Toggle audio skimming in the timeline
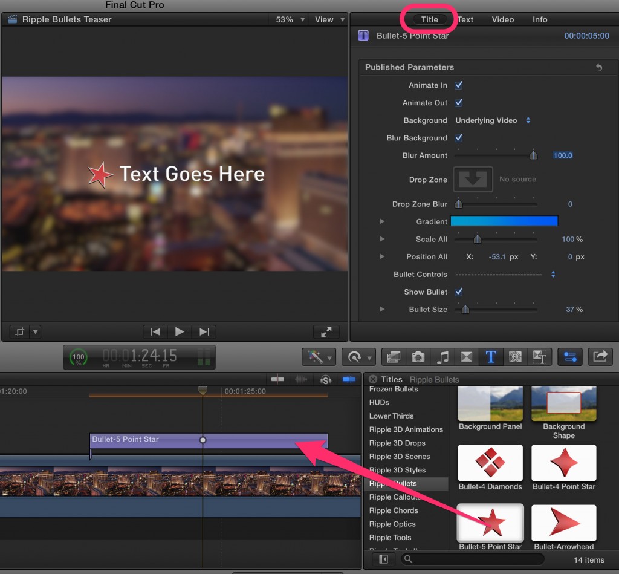The height and width of the screenshot is (574, 619). pyautogui.click(x=301, y=380)
